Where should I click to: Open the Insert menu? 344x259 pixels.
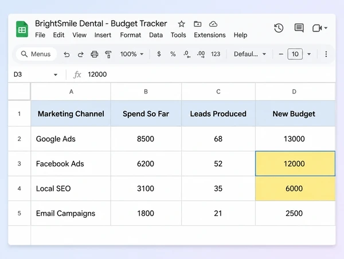click(103, 35)
